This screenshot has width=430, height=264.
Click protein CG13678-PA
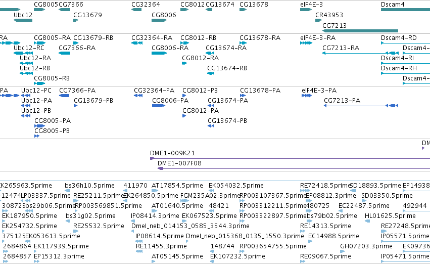(x=260, y=91)
